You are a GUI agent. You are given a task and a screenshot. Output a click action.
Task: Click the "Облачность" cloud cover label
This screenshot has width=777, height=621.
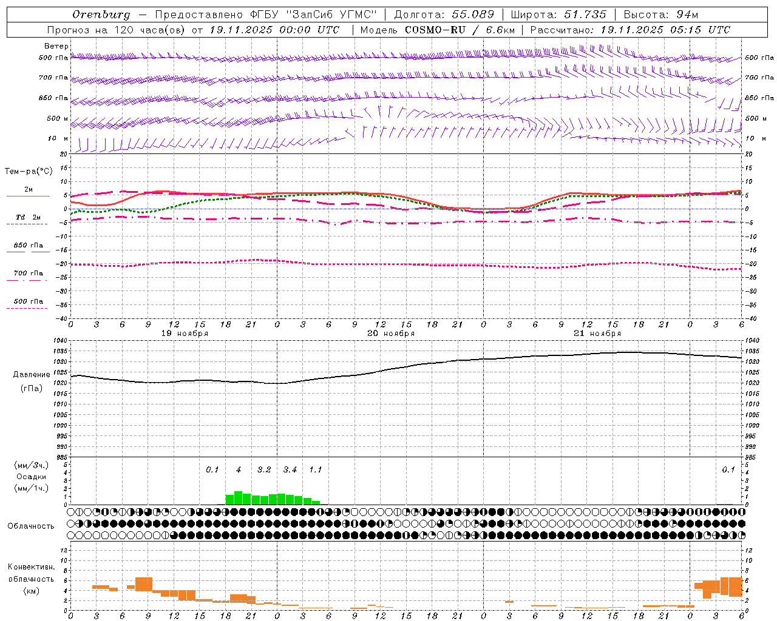[x=30, y=526]
